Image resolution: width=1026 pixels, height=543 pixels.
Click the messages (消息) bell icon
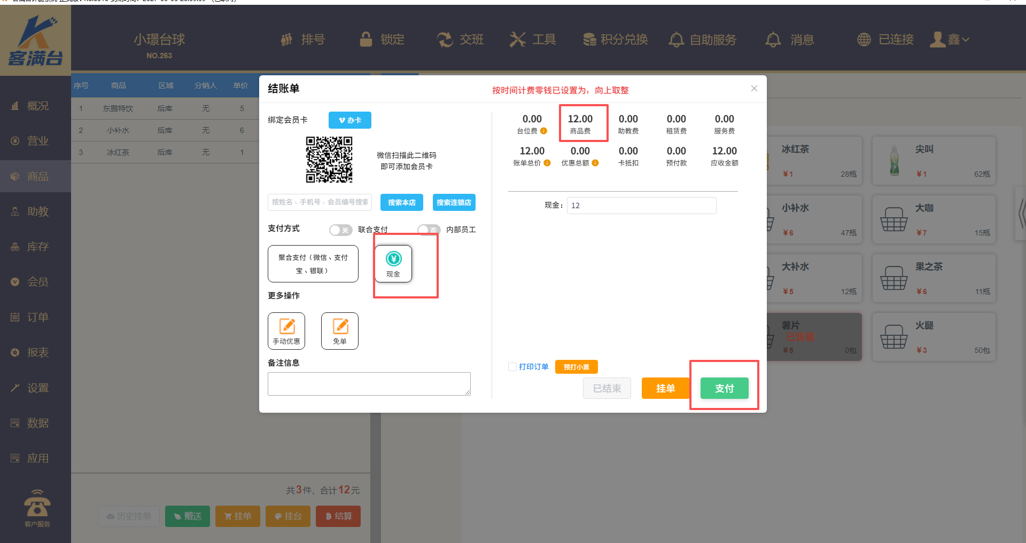[773, 40]
